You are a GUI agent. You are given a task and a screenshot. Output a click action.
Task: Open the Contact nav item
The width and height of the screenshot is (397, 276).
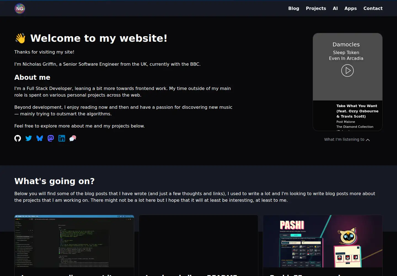373,9
